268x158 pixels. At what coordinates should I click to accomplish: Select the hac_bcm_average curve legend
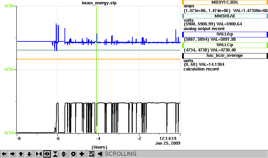point(225,56)
